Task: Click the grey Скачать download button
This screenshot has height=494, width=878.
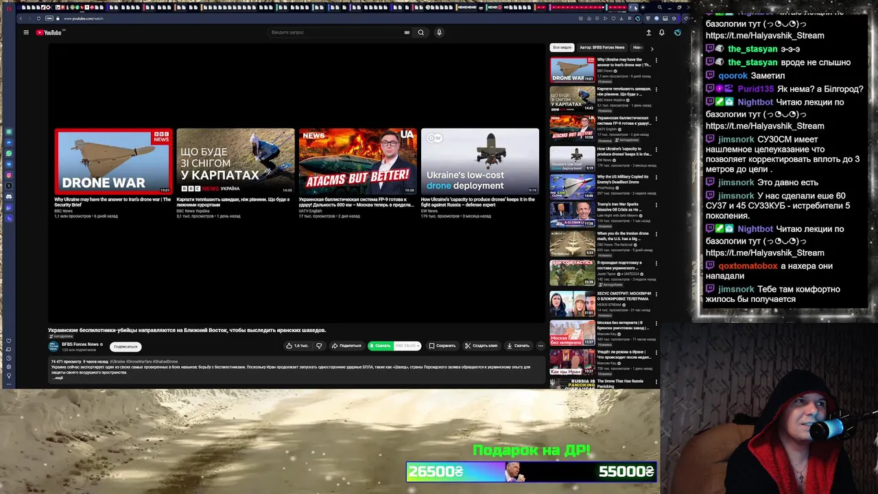Action: coord(518,346)
